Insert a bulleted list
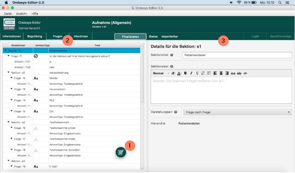This screenshot has width=295, height=173. point(209,73)
